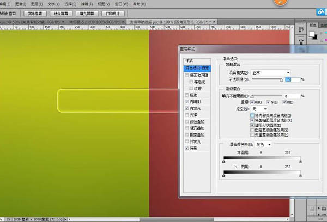
Task: Open the 视图(V) menu
Action: point(104,4)
